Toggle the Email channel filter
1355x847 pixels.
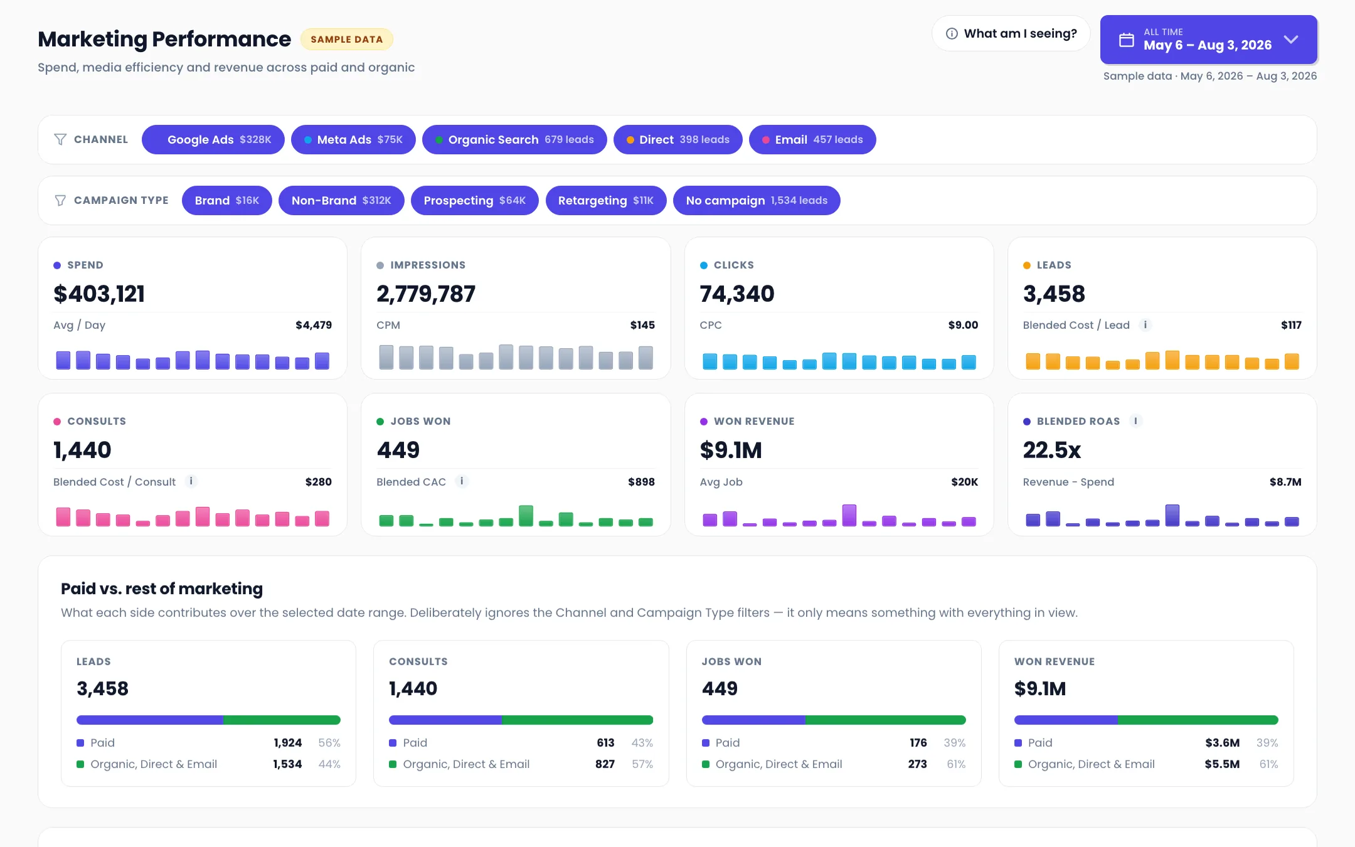[x=812, y=139]
